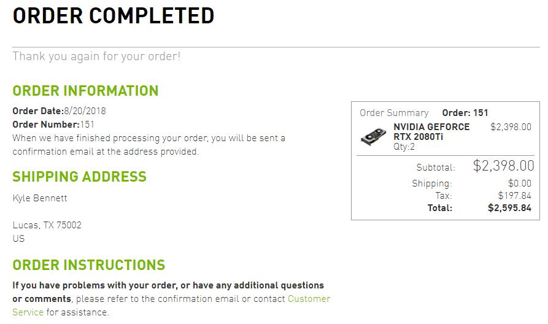Click the Order Number 151 line

pyautogui.click(x=53, y=125)
